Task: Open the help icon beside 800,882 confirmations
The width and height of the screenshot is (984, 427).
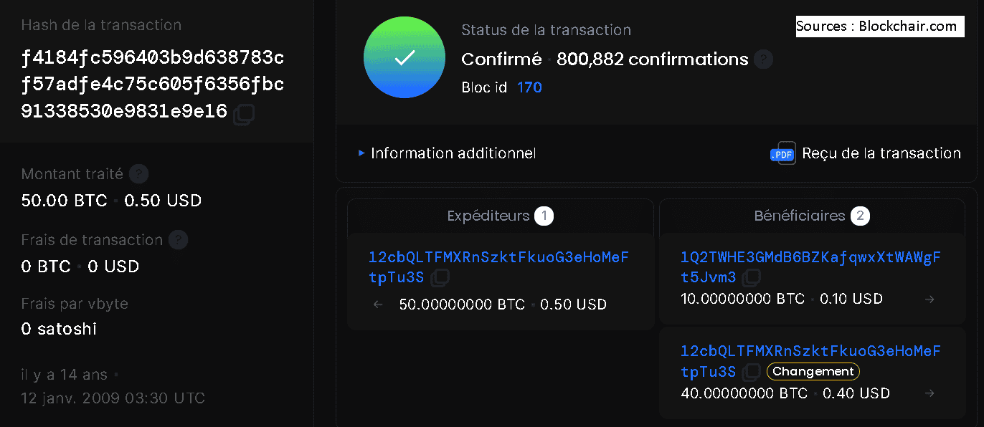Action: pyautogui.click(x=764, y=59)
